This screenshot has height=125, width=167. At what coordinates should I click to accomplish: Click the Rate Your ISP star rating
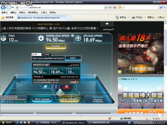click(7, 102)
